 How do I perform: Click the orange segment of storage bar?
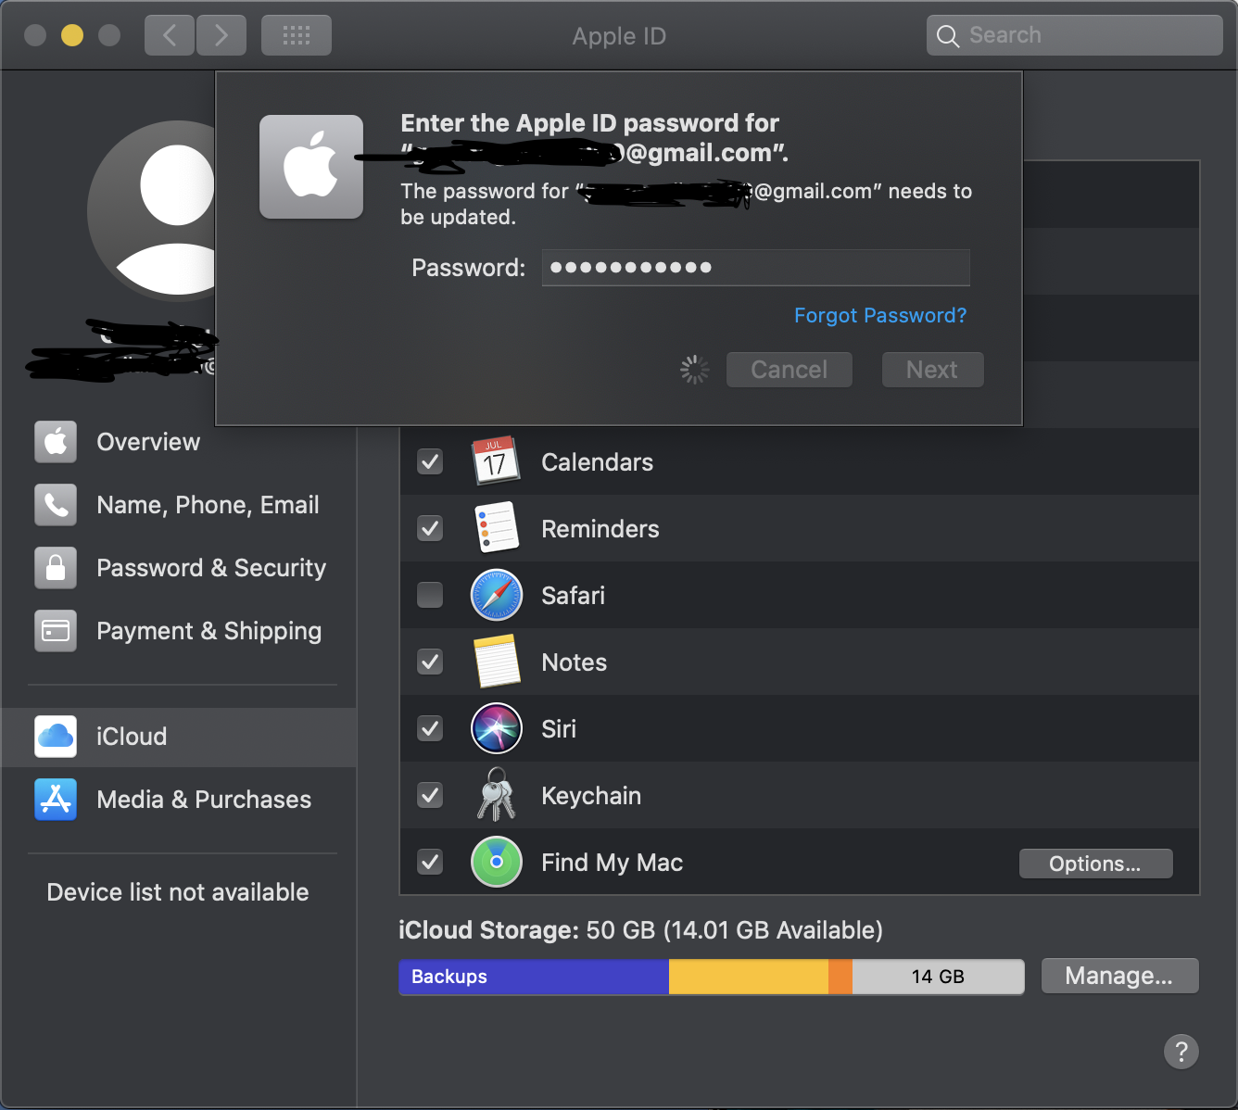point(840,977)
